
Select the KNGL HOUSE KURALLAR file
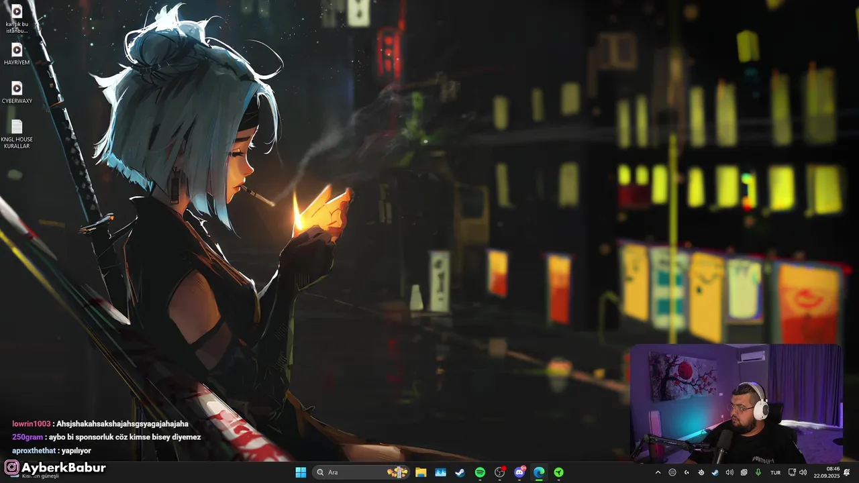pyautogui.click(x=17, y=134)
